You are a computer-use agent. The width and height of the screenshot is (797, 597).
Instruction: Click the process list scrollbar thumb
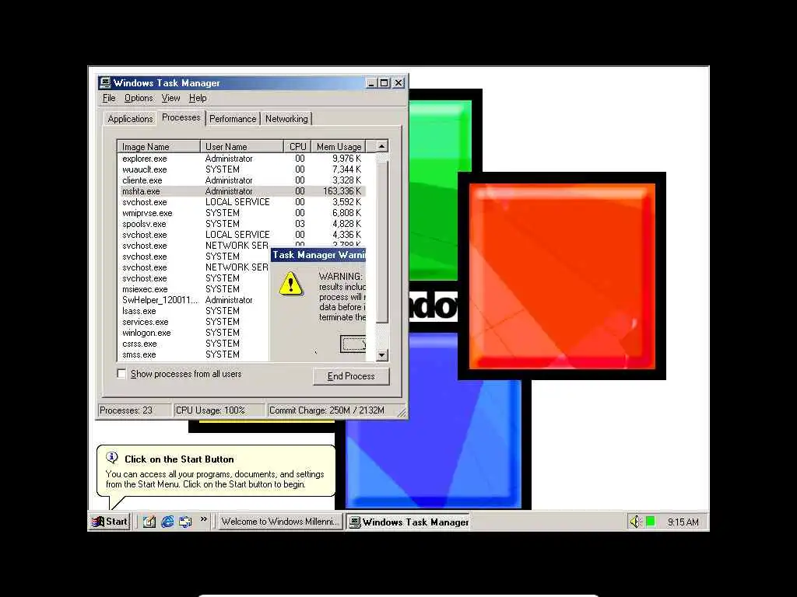coord(381,242)
